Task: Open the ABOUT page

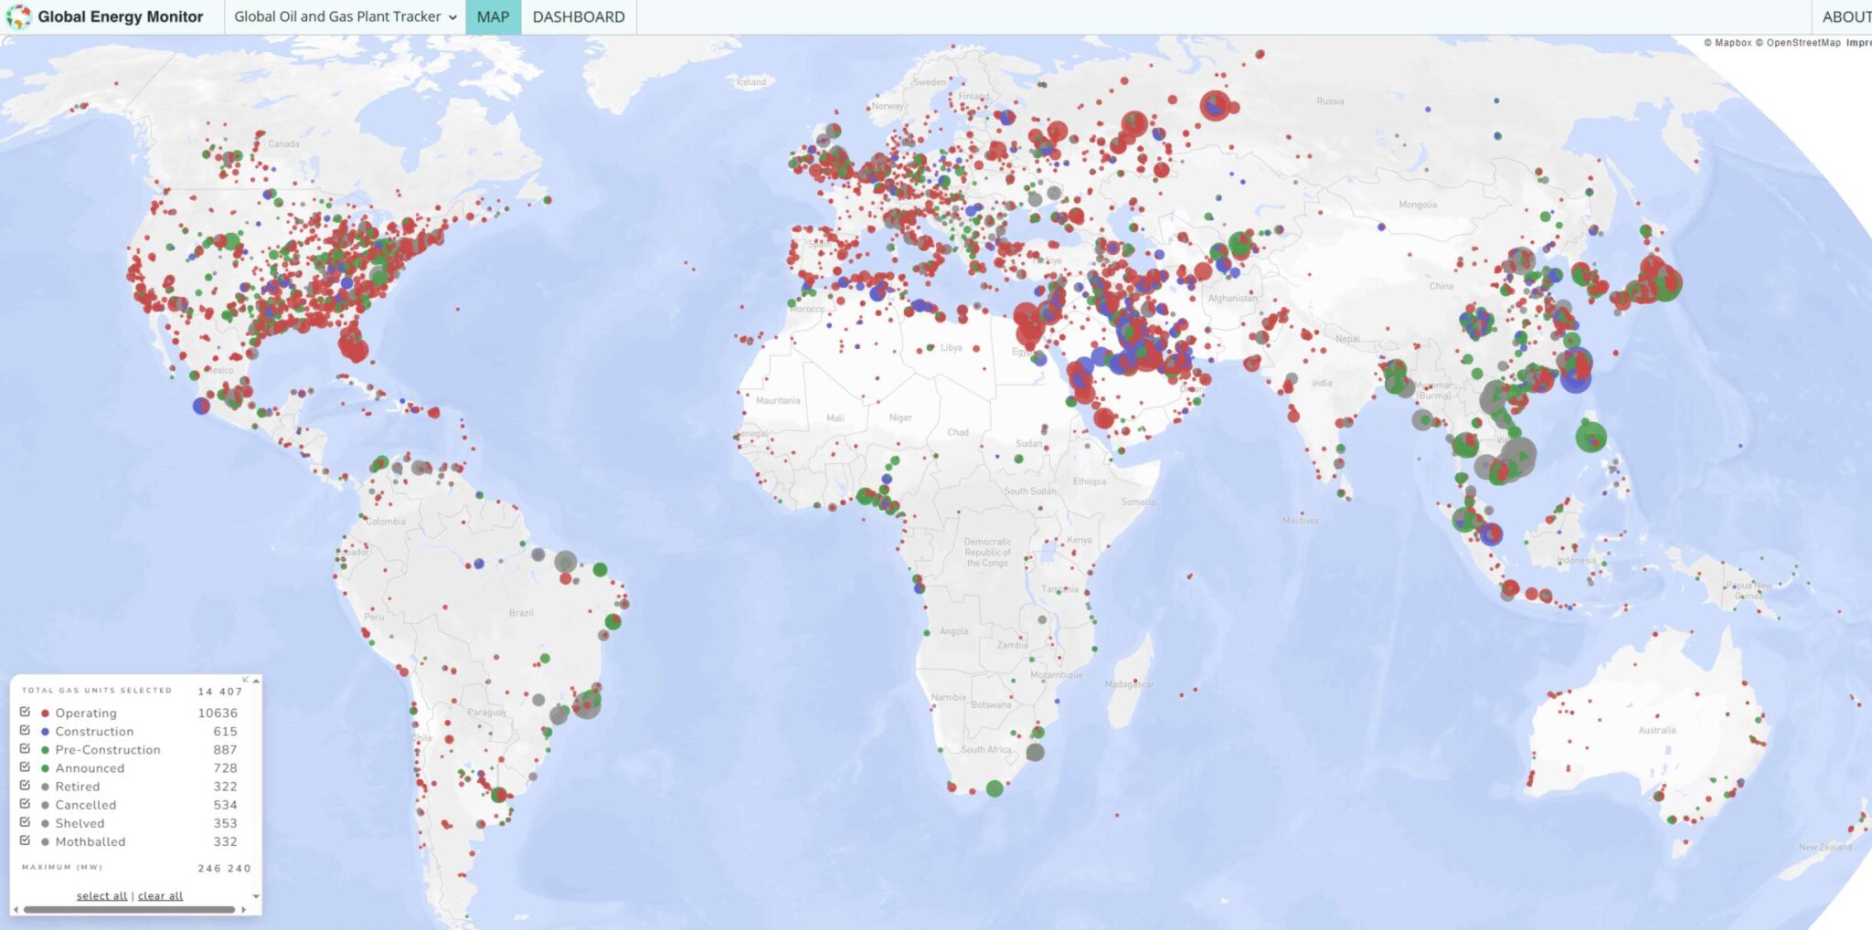Action: coord(1845,16)
